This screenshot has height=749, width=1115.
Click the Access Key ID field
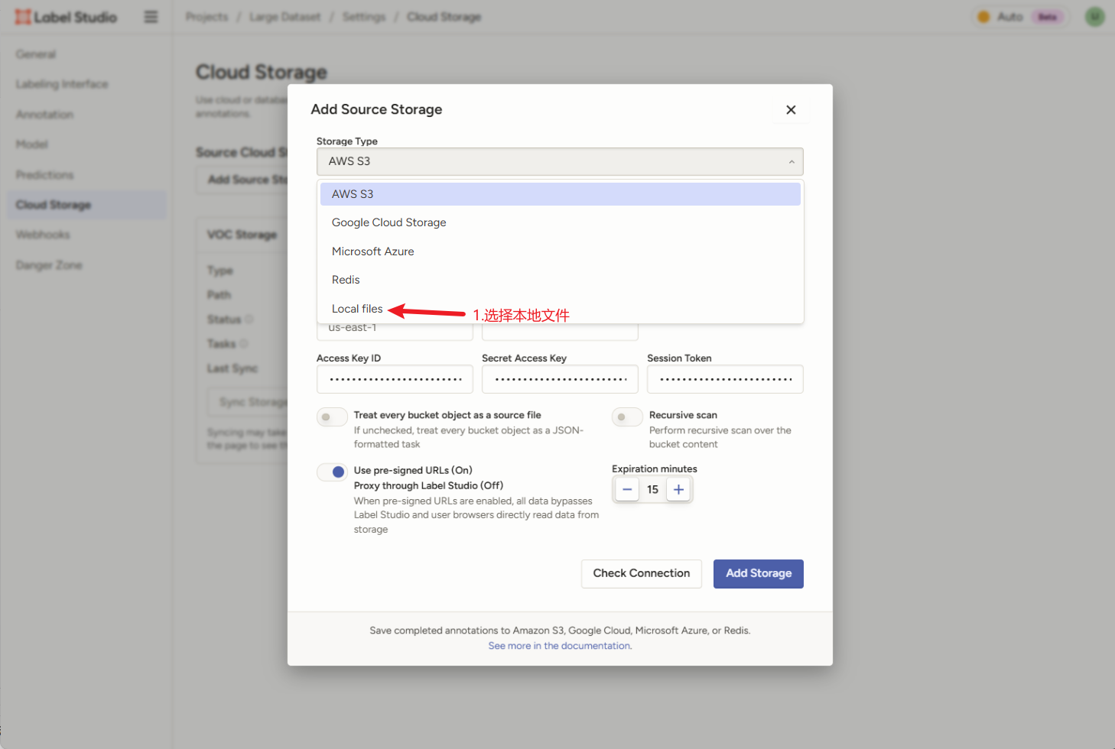click(395, 379)
